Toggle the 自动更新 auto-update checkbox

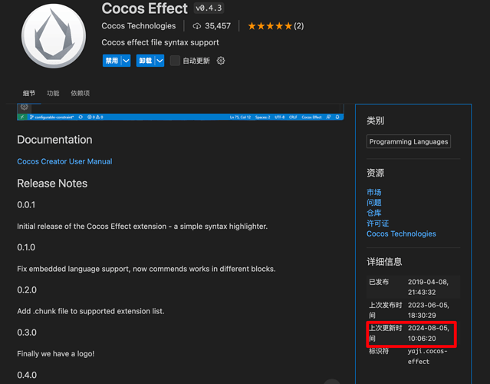pyautogui.click(x=175, y=61)
